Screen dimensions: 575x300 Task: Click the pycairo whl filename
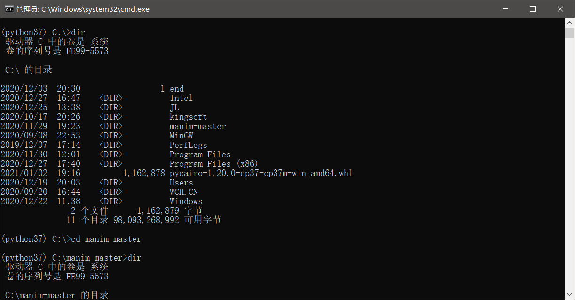261,173
